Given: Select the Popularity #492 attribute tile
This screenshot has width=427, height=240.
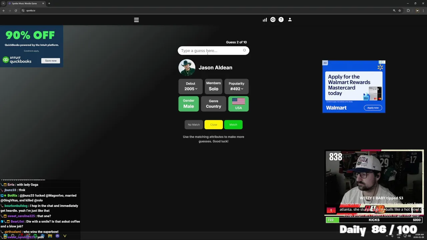Looking at the screenshot, I should 237,86.
